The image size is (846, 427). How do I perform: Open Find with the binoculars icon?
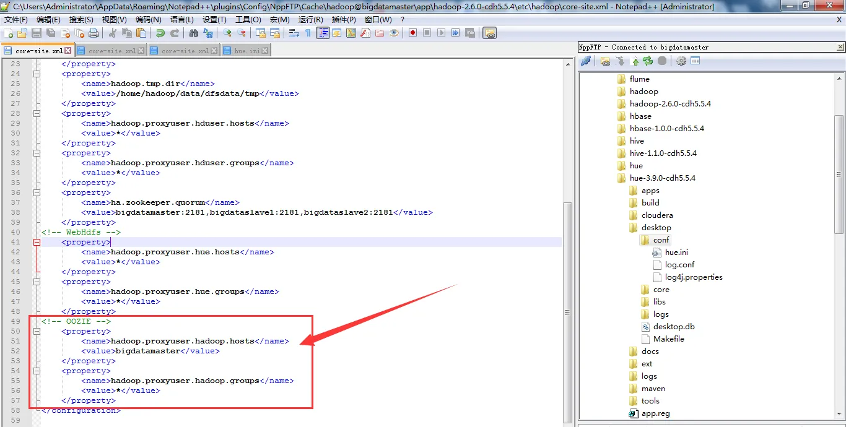tap(193, 33)
